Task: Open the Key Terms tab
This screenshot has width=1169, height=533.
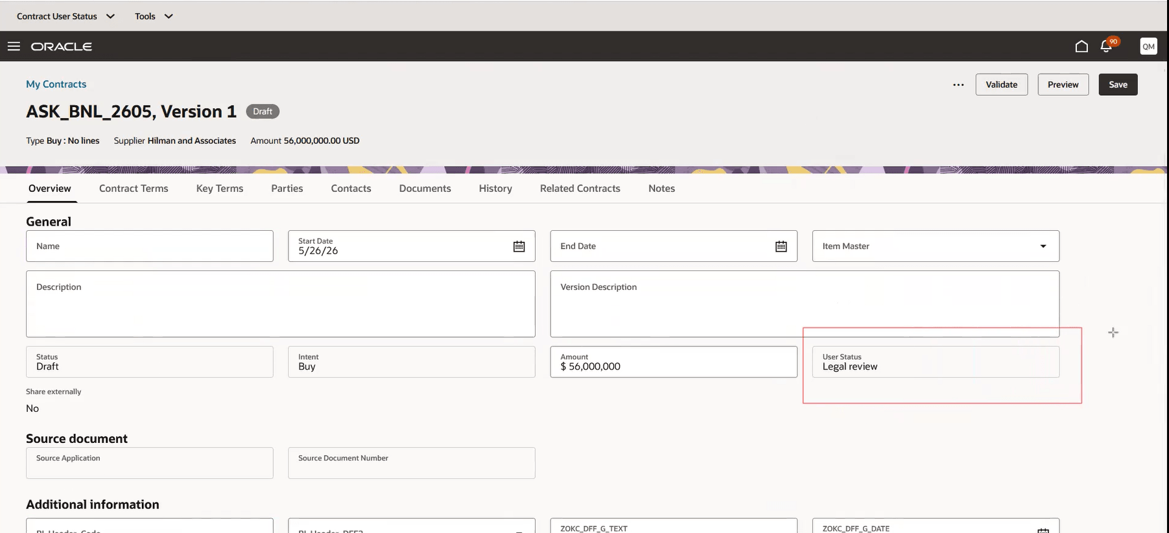Action: pos(220,189)
